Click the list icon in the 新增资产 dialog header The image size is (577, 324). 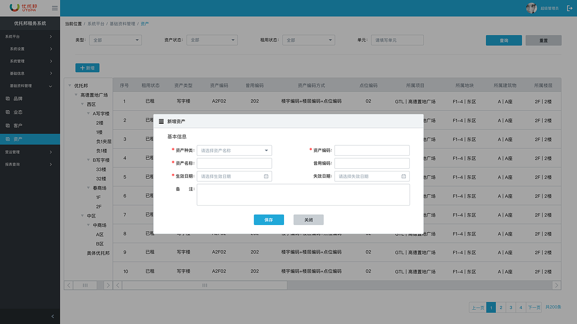(161, 121)
